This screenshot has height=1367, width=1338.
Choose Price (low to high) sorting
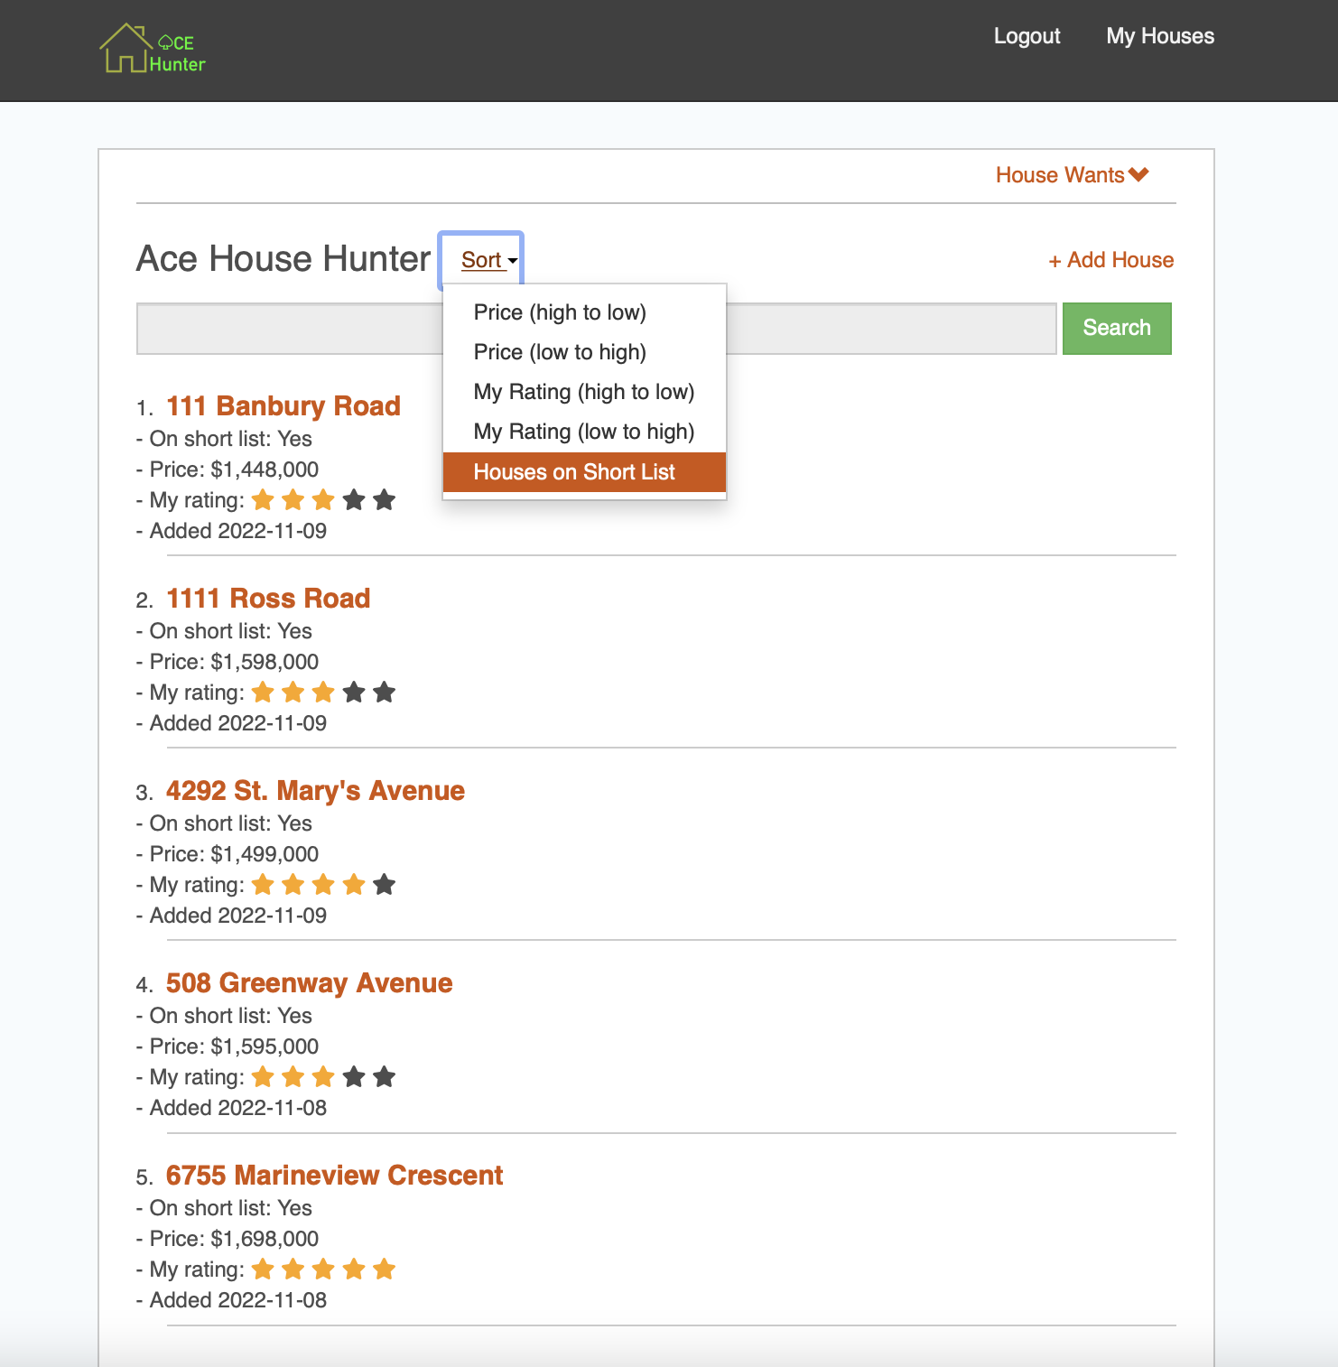pos(560,352)
